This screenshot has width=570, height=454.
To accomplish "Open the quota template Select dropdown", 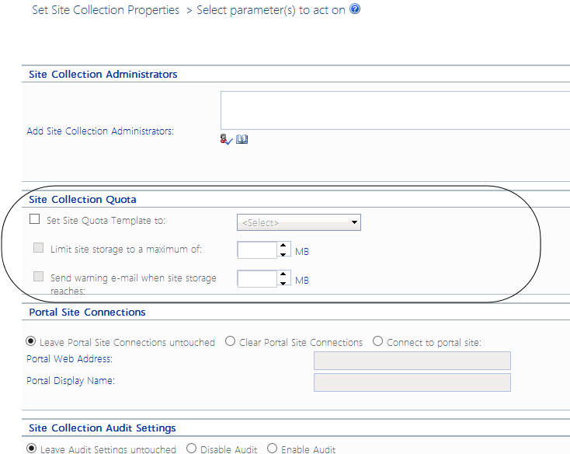I will pos(299,223).
